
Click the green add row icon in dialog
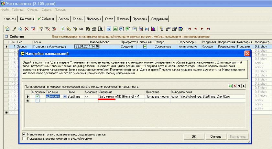coord(230,86)
